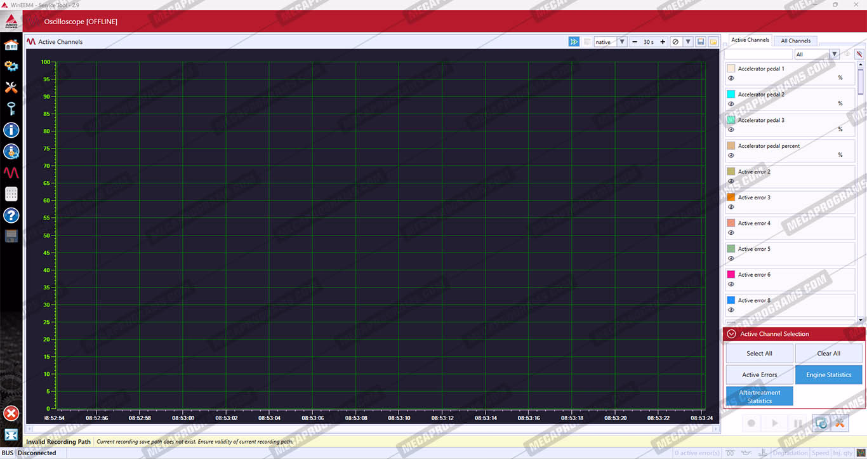Open the wrench and screwdriver tools icon

[x=11, y=88]
